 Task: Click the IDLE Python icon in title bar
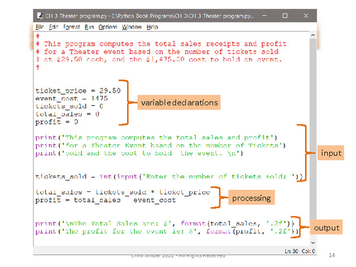point(40,16)
